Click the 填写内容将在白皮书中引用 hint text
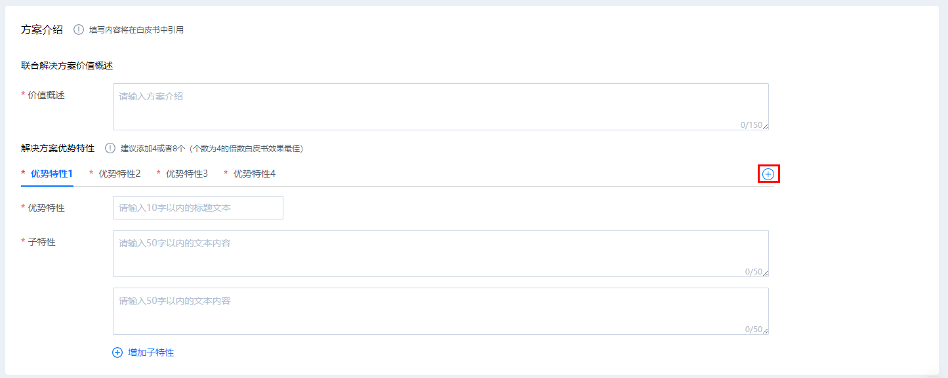This screenshot has width=948, height=378. click(136, 29)
